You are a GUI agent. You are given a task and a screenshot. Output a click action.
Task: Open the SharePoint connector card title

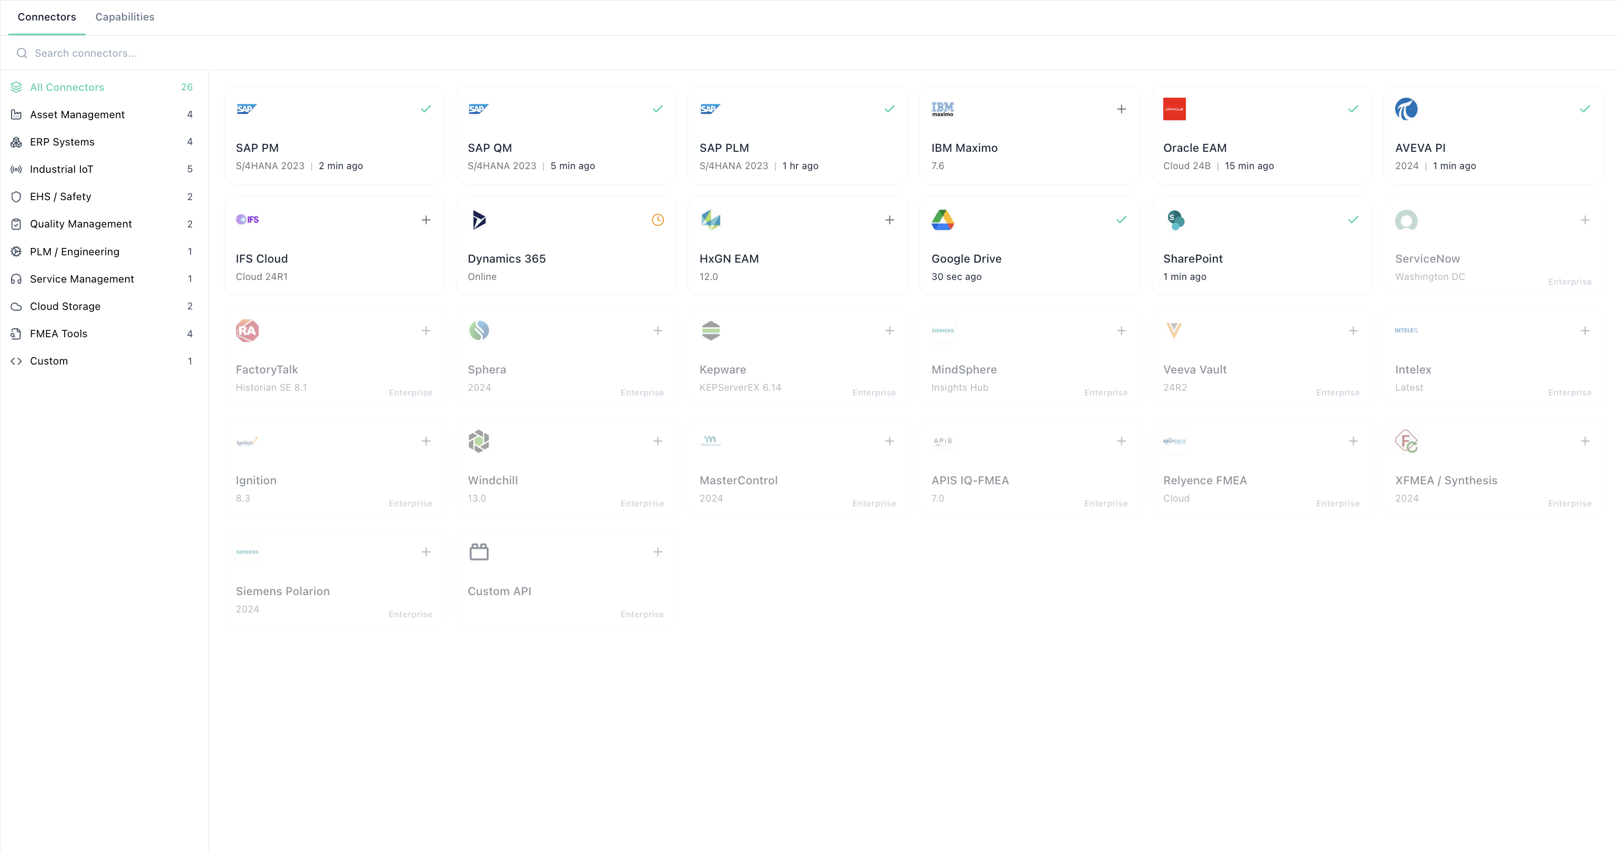coord(1193,258)
